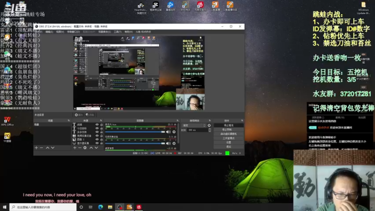Enable 工作室模式 studio mode

coord(228,138)
